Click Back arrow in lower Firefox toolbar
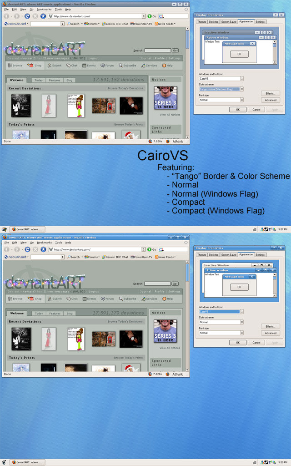This screenshot has width=291, height=466. pos(6,249)
